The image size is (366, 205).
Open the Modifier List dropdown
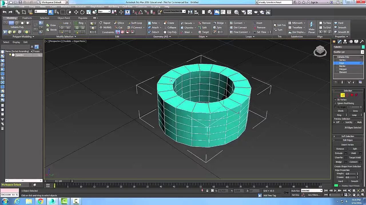point(362,52)
